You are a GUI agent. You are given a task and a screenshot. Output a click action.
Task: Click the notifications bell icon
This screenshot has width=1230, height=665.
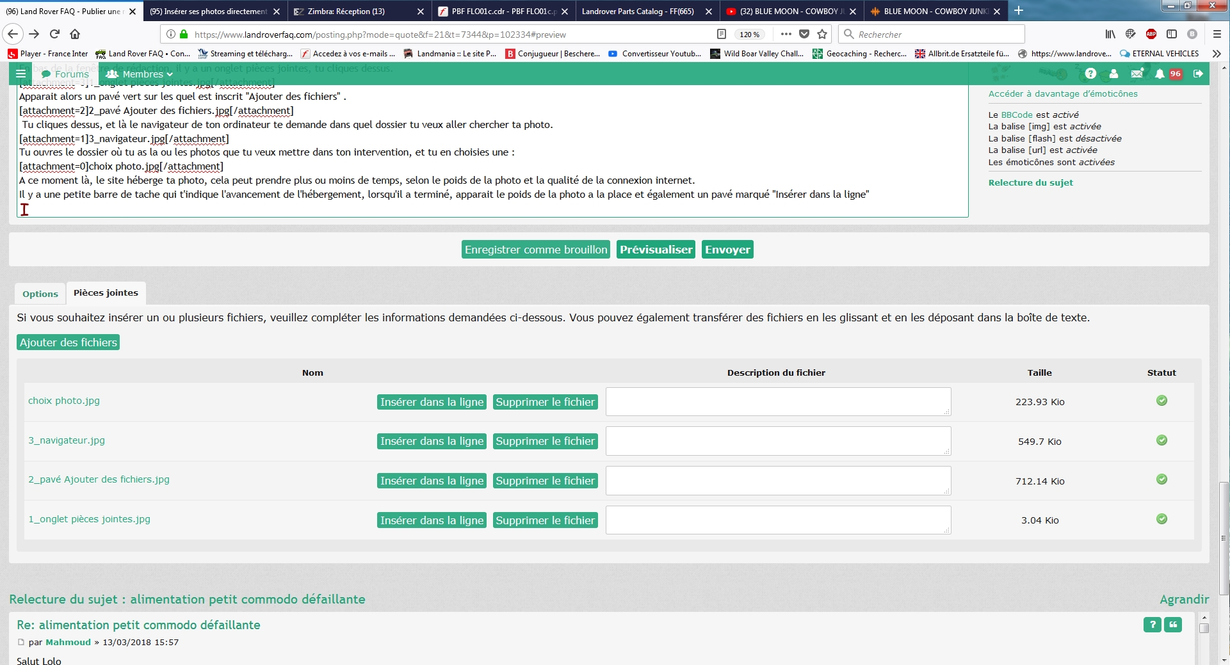(1160, 74)
